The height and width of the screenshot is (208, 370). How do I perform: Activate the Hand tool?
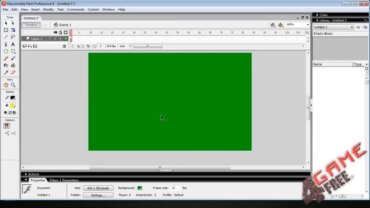point(6,85)
